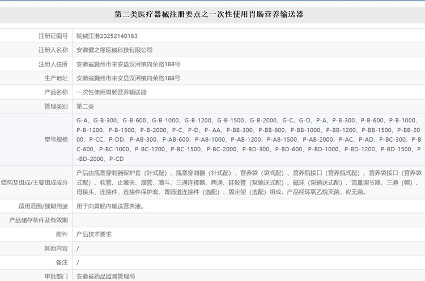This screenshot has width=425, height=281.
Task: Select the value 第二类
Action: (x=85, y=106)
